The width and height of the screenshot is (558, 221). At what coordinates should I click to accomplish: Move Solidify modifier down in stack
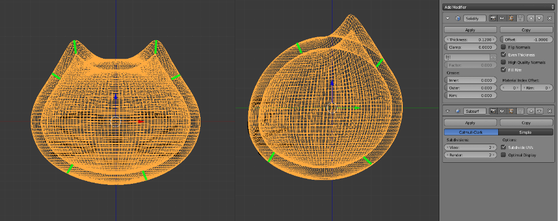point(539,18)
